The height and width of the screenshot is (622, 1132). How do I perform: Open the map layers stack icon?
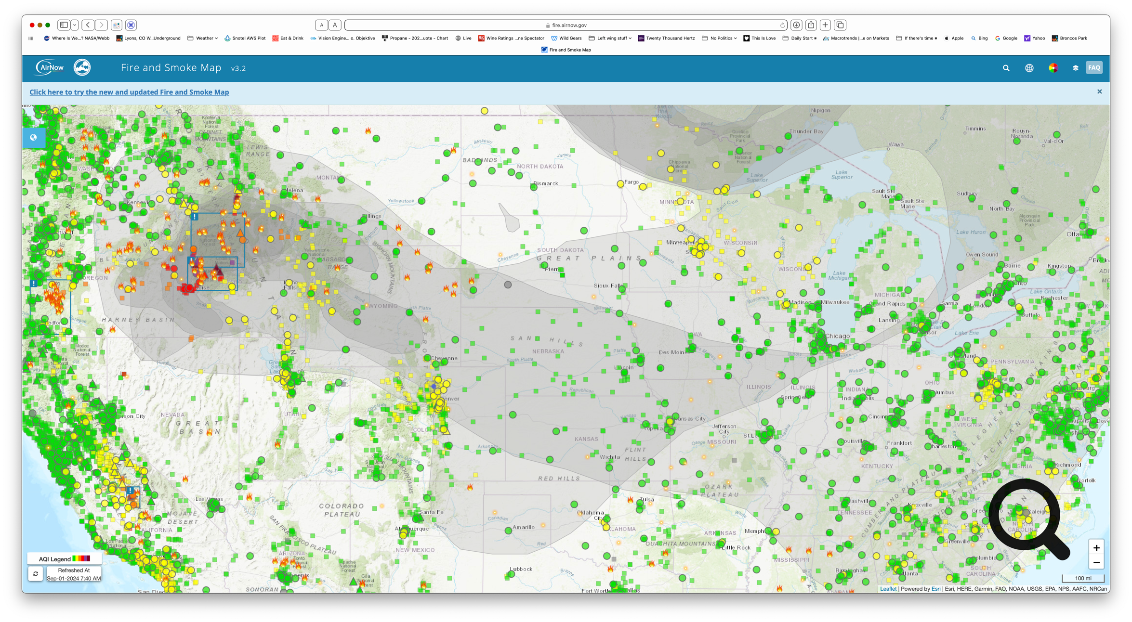click(1075, 68)
